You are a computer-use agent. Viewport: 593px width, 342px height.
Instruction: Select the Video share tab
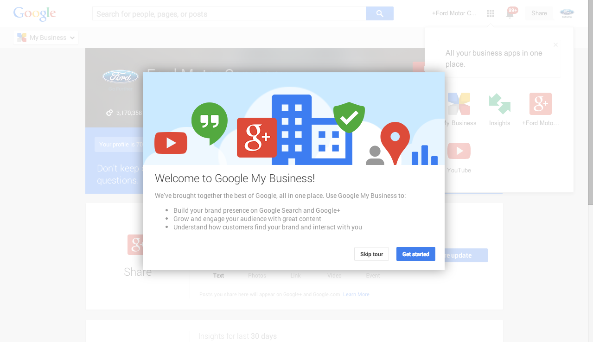334,275
